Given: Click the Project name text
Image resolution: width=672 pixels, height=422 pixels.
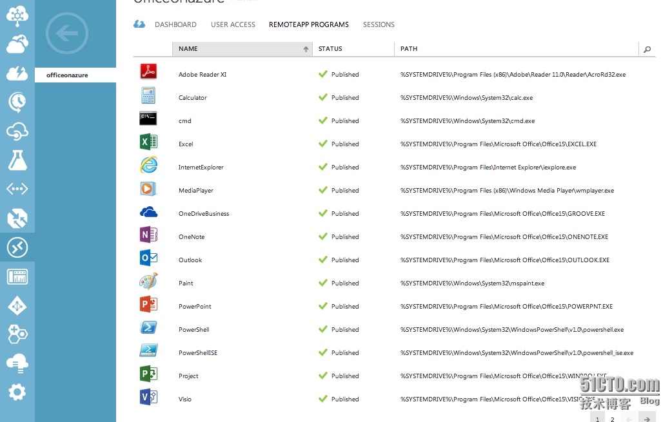Looking at the screenshot, I should click(188, 376).
